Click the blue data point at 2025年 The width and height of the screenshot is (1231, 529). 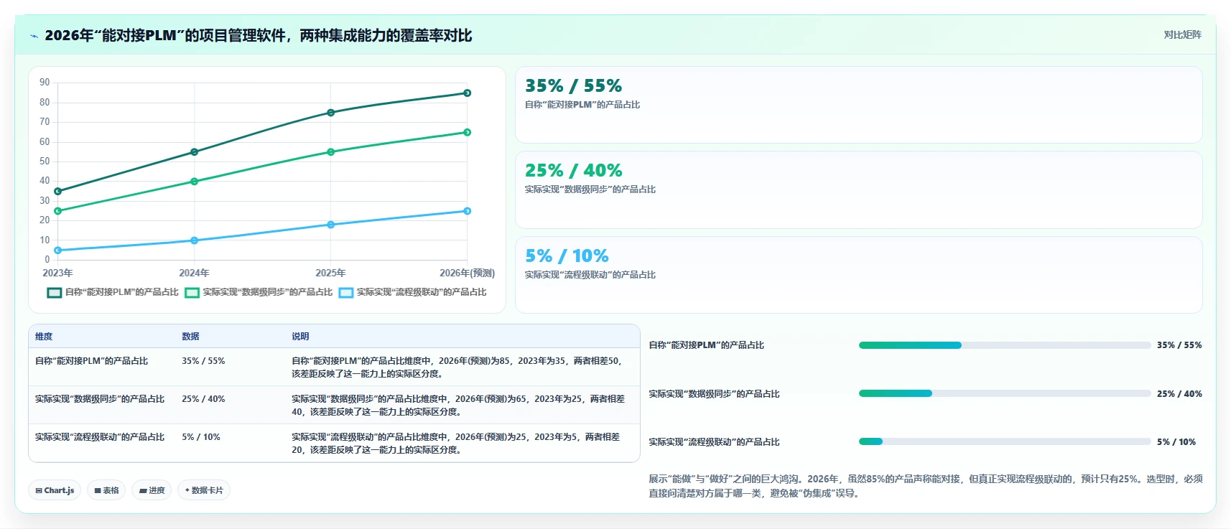tap(330, 225)
